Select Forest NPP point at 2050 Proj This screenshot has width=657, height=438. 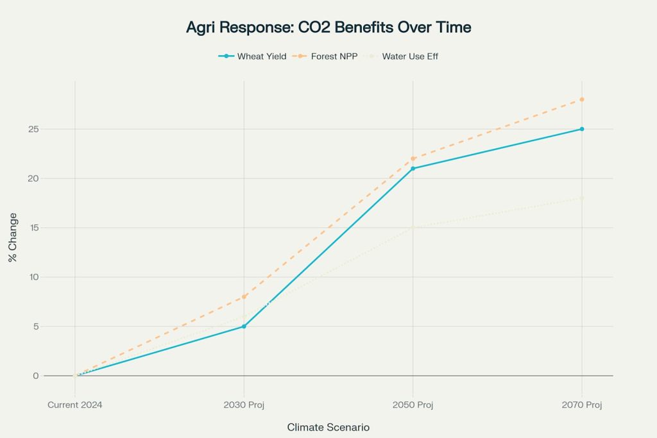[413, 158]
